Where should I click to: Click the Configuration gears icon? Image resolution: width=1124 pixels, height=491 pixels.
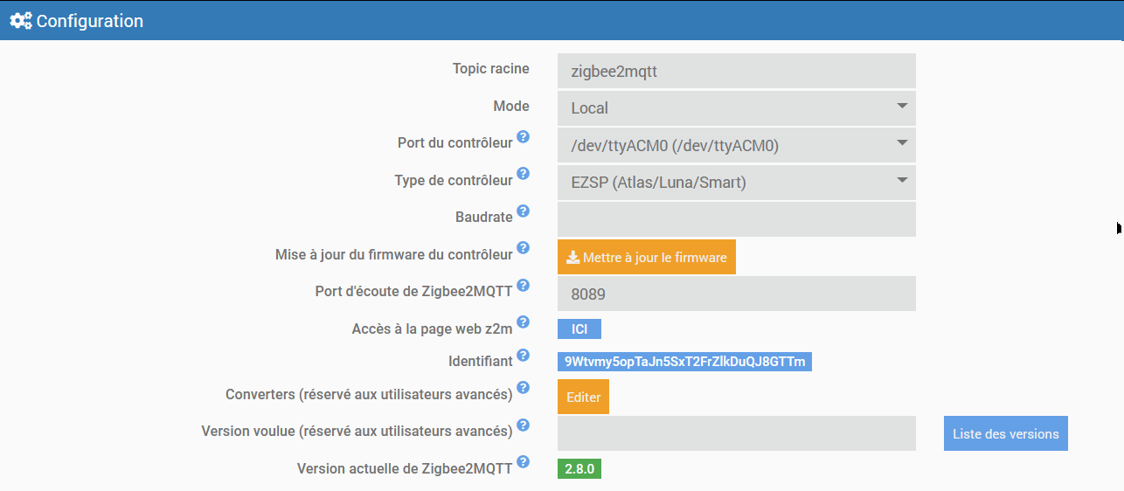(x=21, y=21)
